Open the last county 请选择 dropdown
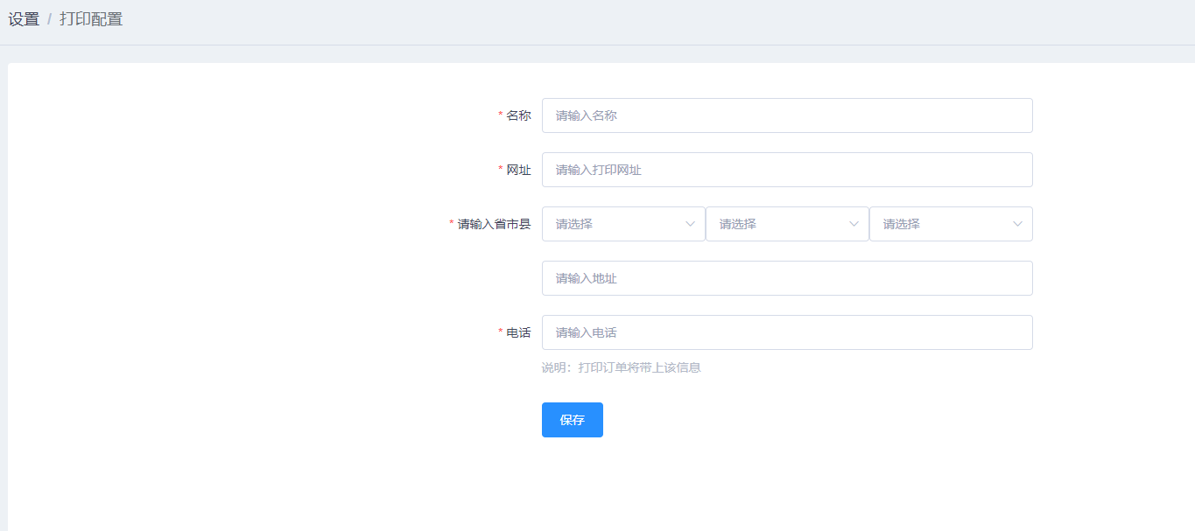Viewport: 1195px width, 531px height. tap(941, 224)
